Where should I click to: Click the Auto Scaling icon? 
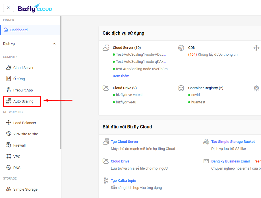pyautogui.click(x=9, y=101)
